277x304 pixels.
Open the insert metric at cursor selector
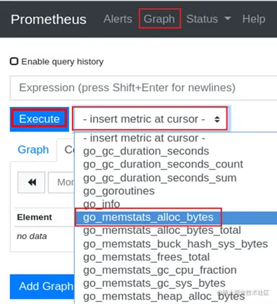(x=151, y=119)
